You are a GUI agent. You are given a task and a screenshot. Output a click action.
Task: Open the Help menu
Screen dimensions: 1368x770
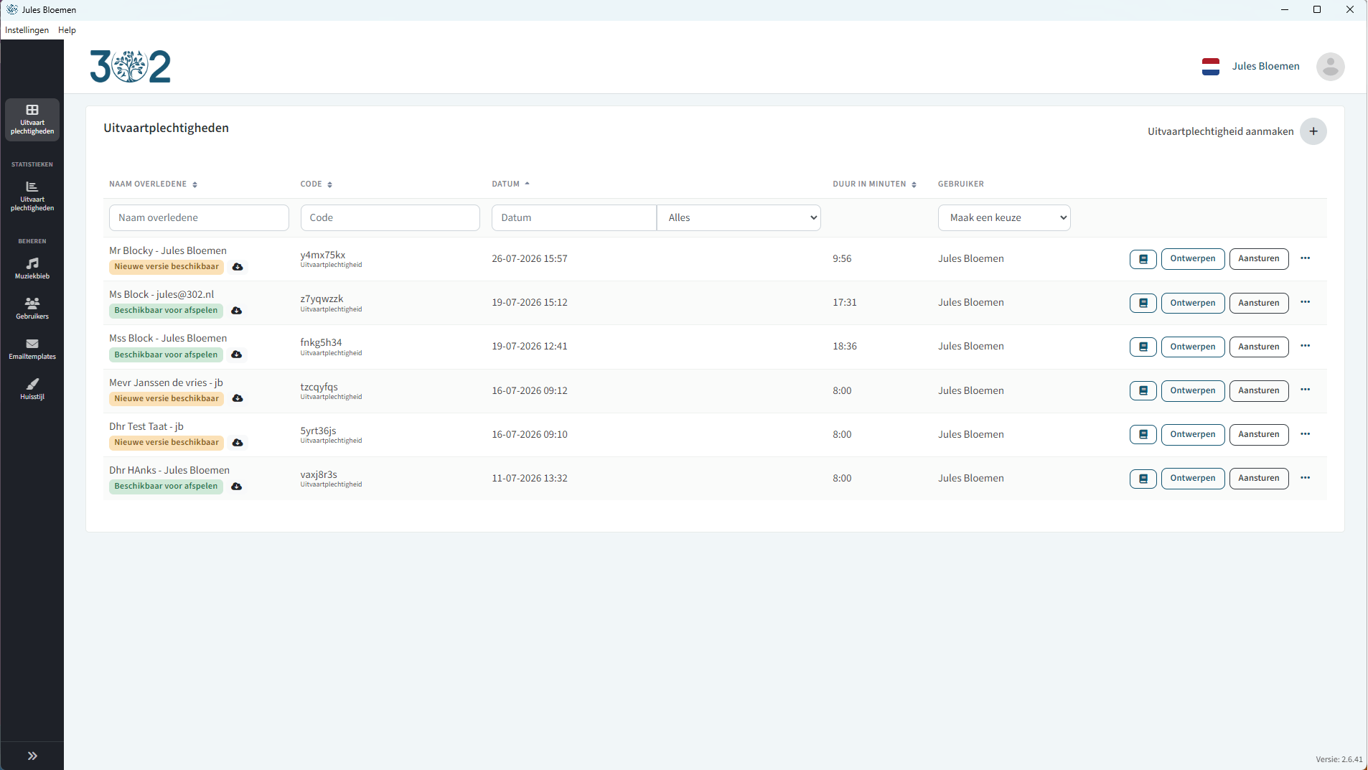click(x=67, y=30)
